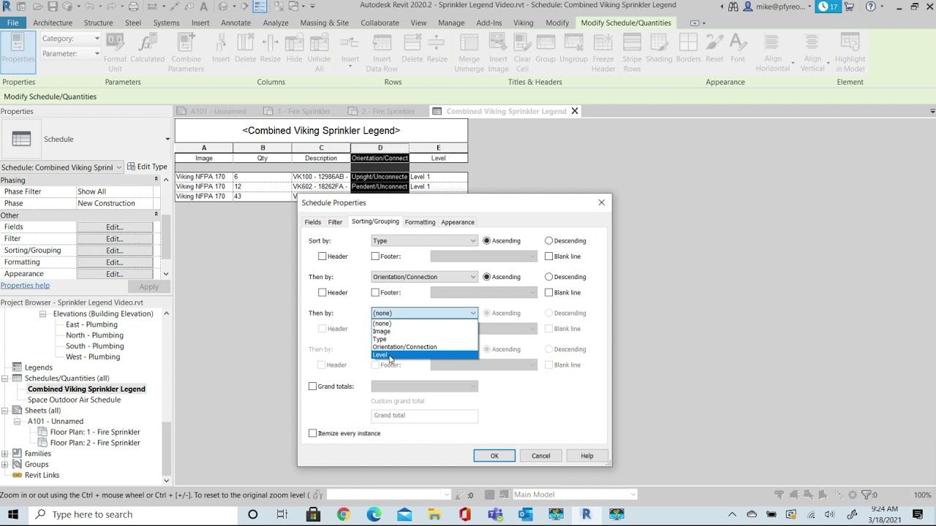Choose Image from the open dropdown list
The image size is (936, 526).
click(424, 331)
